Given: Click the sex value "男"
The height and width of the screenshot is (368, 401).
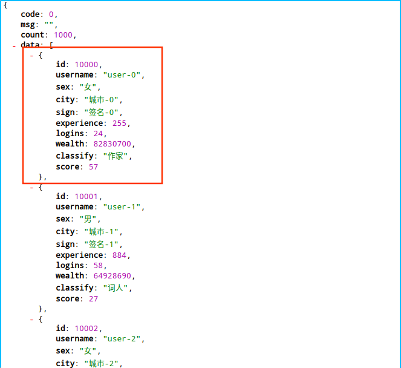Looking at the screenshot, I should tap(88, 219).
